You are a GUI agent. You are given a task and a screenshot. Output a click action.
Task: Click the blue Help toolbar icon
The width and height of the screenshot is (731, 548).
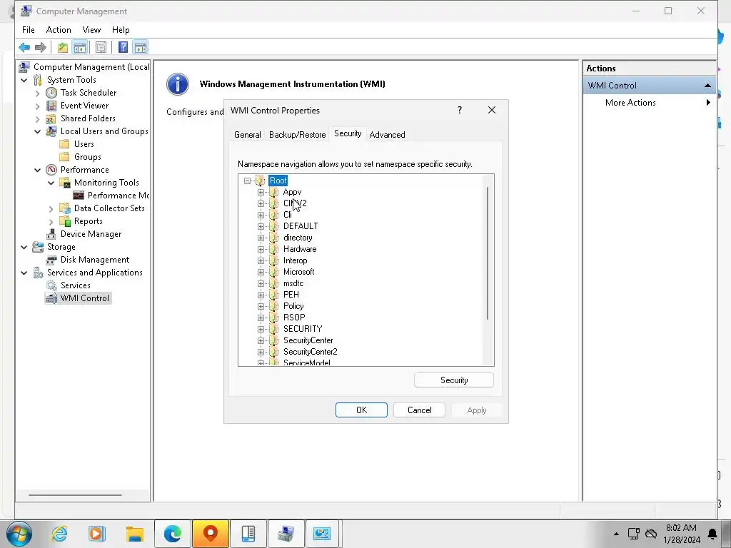123,47
